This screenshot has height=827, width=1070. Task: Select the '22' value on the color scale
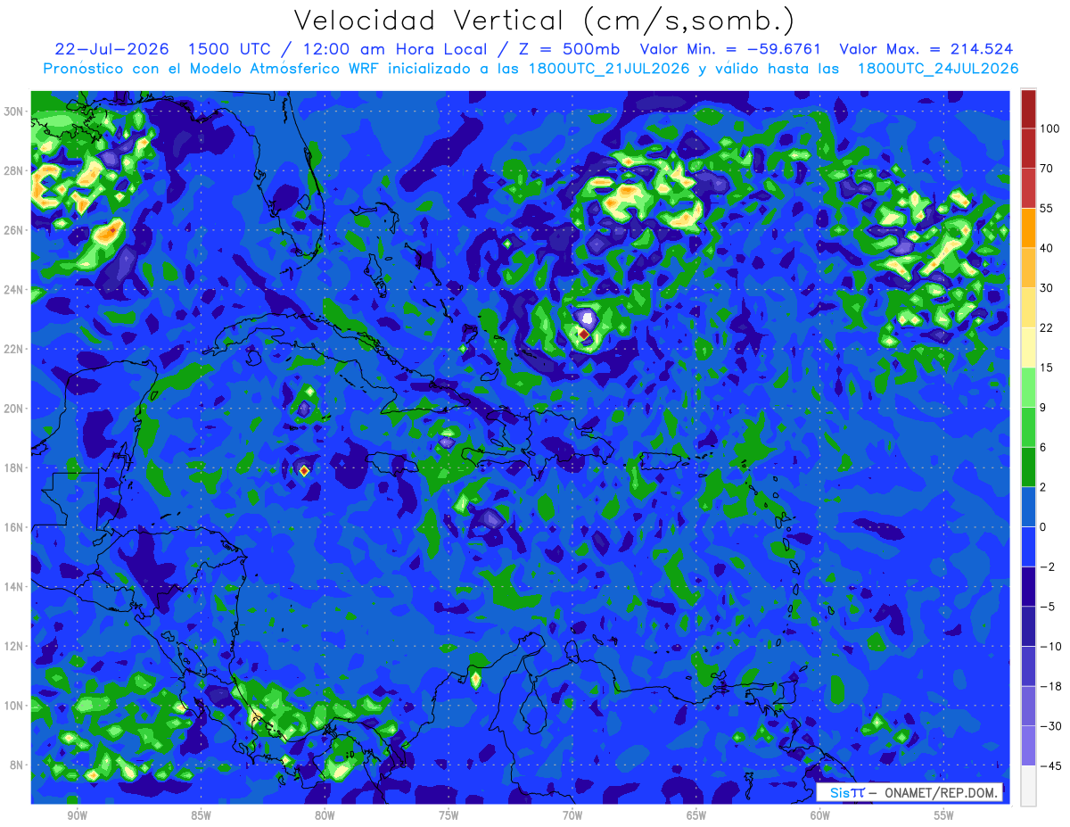click(x=1047, y=328)
